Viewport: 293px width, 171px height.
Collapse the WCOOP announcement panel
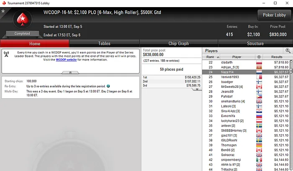click(x=70, y=72)
